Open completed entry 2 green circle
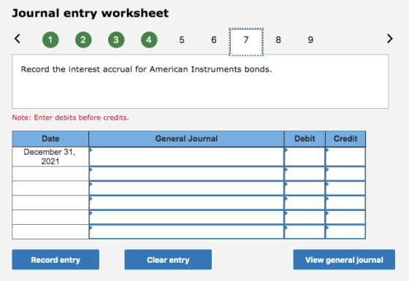 point(83,40)
